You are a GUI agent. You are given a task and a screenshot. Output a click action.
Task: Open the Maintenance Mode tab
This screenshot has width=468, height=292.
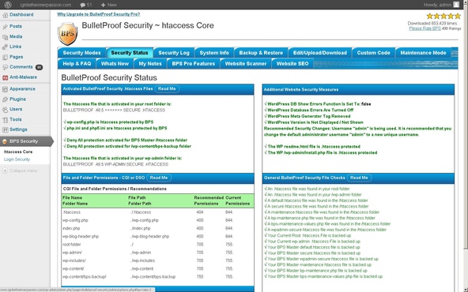[x=423, y=53]
